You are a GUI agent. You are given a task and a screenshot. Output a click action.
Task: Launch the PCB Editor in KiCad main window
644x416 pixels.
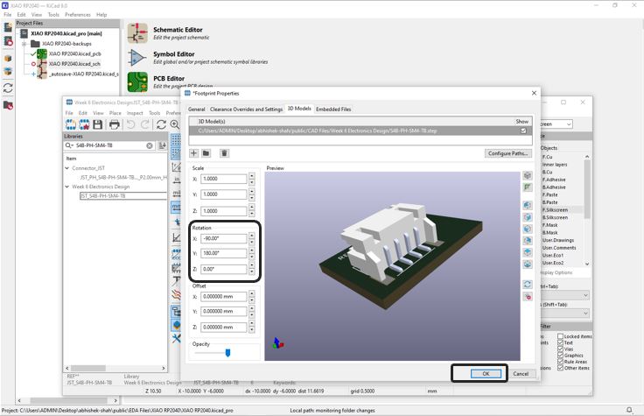tap(137, 81)
